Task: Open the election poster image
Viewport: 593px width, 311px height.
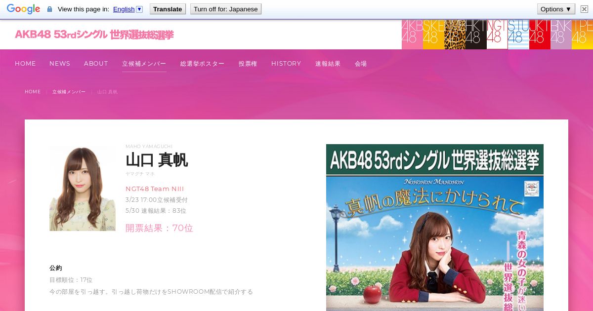Action: pyautogui.click(x=435, y=228)
